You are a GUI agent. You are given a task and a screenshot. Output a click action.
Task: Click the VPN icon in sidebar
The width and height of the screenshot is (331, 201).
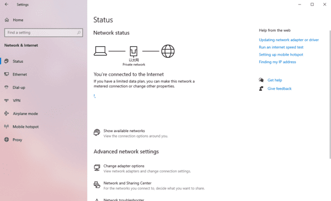pyautogui.click(x=7, y=100)
